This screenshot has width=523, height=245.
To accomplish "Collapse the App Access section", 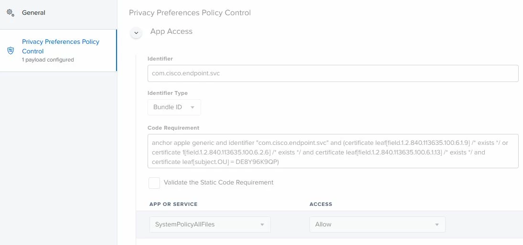I will pos(136,32).
